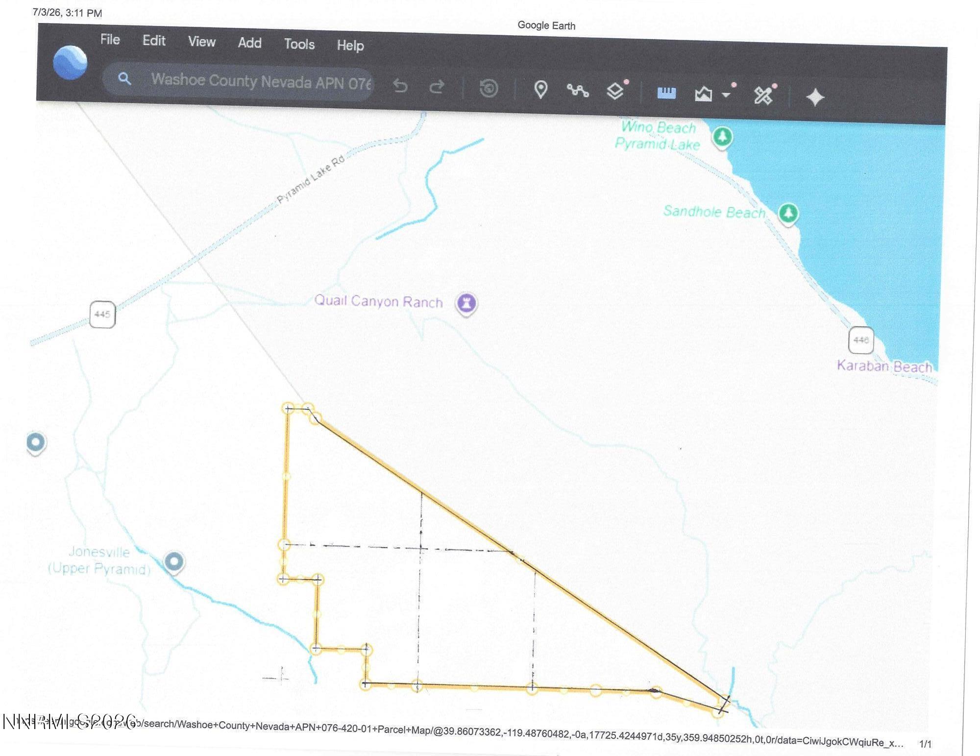Click the undo arrow

pyautogui.click(x=400, y=86)
